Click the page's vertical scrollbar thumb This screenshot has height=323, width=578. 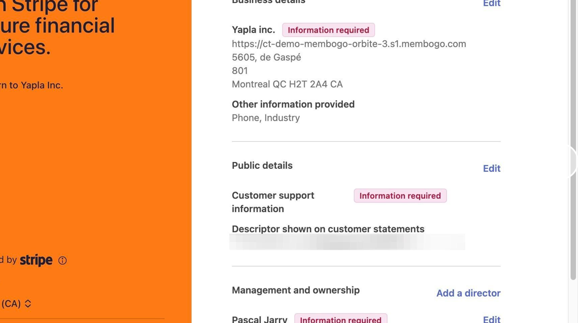click(x=573, y=140)
